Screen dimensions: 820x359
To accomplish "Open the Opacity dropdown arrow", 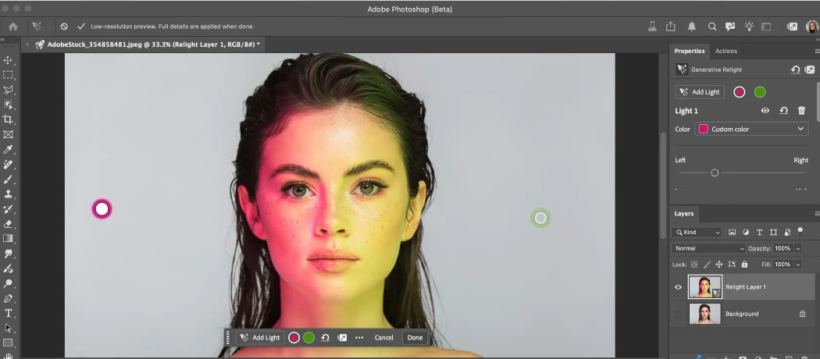I will tap(798, 248).
